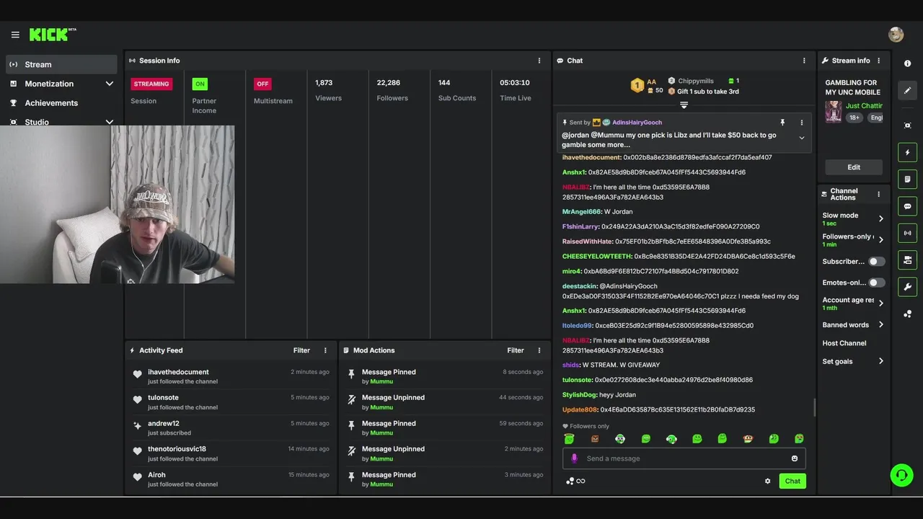923x519 pixels.
Task: Toggle the document panel icon in right toolbar
Action: [x=907, y=179]
